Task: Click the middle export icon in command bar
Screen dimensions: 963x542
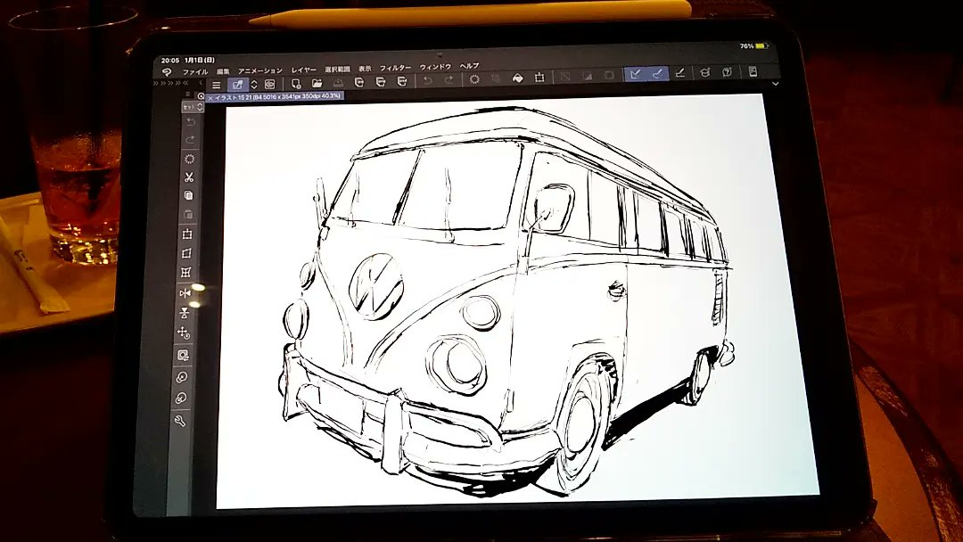Action: coord(381,81)
